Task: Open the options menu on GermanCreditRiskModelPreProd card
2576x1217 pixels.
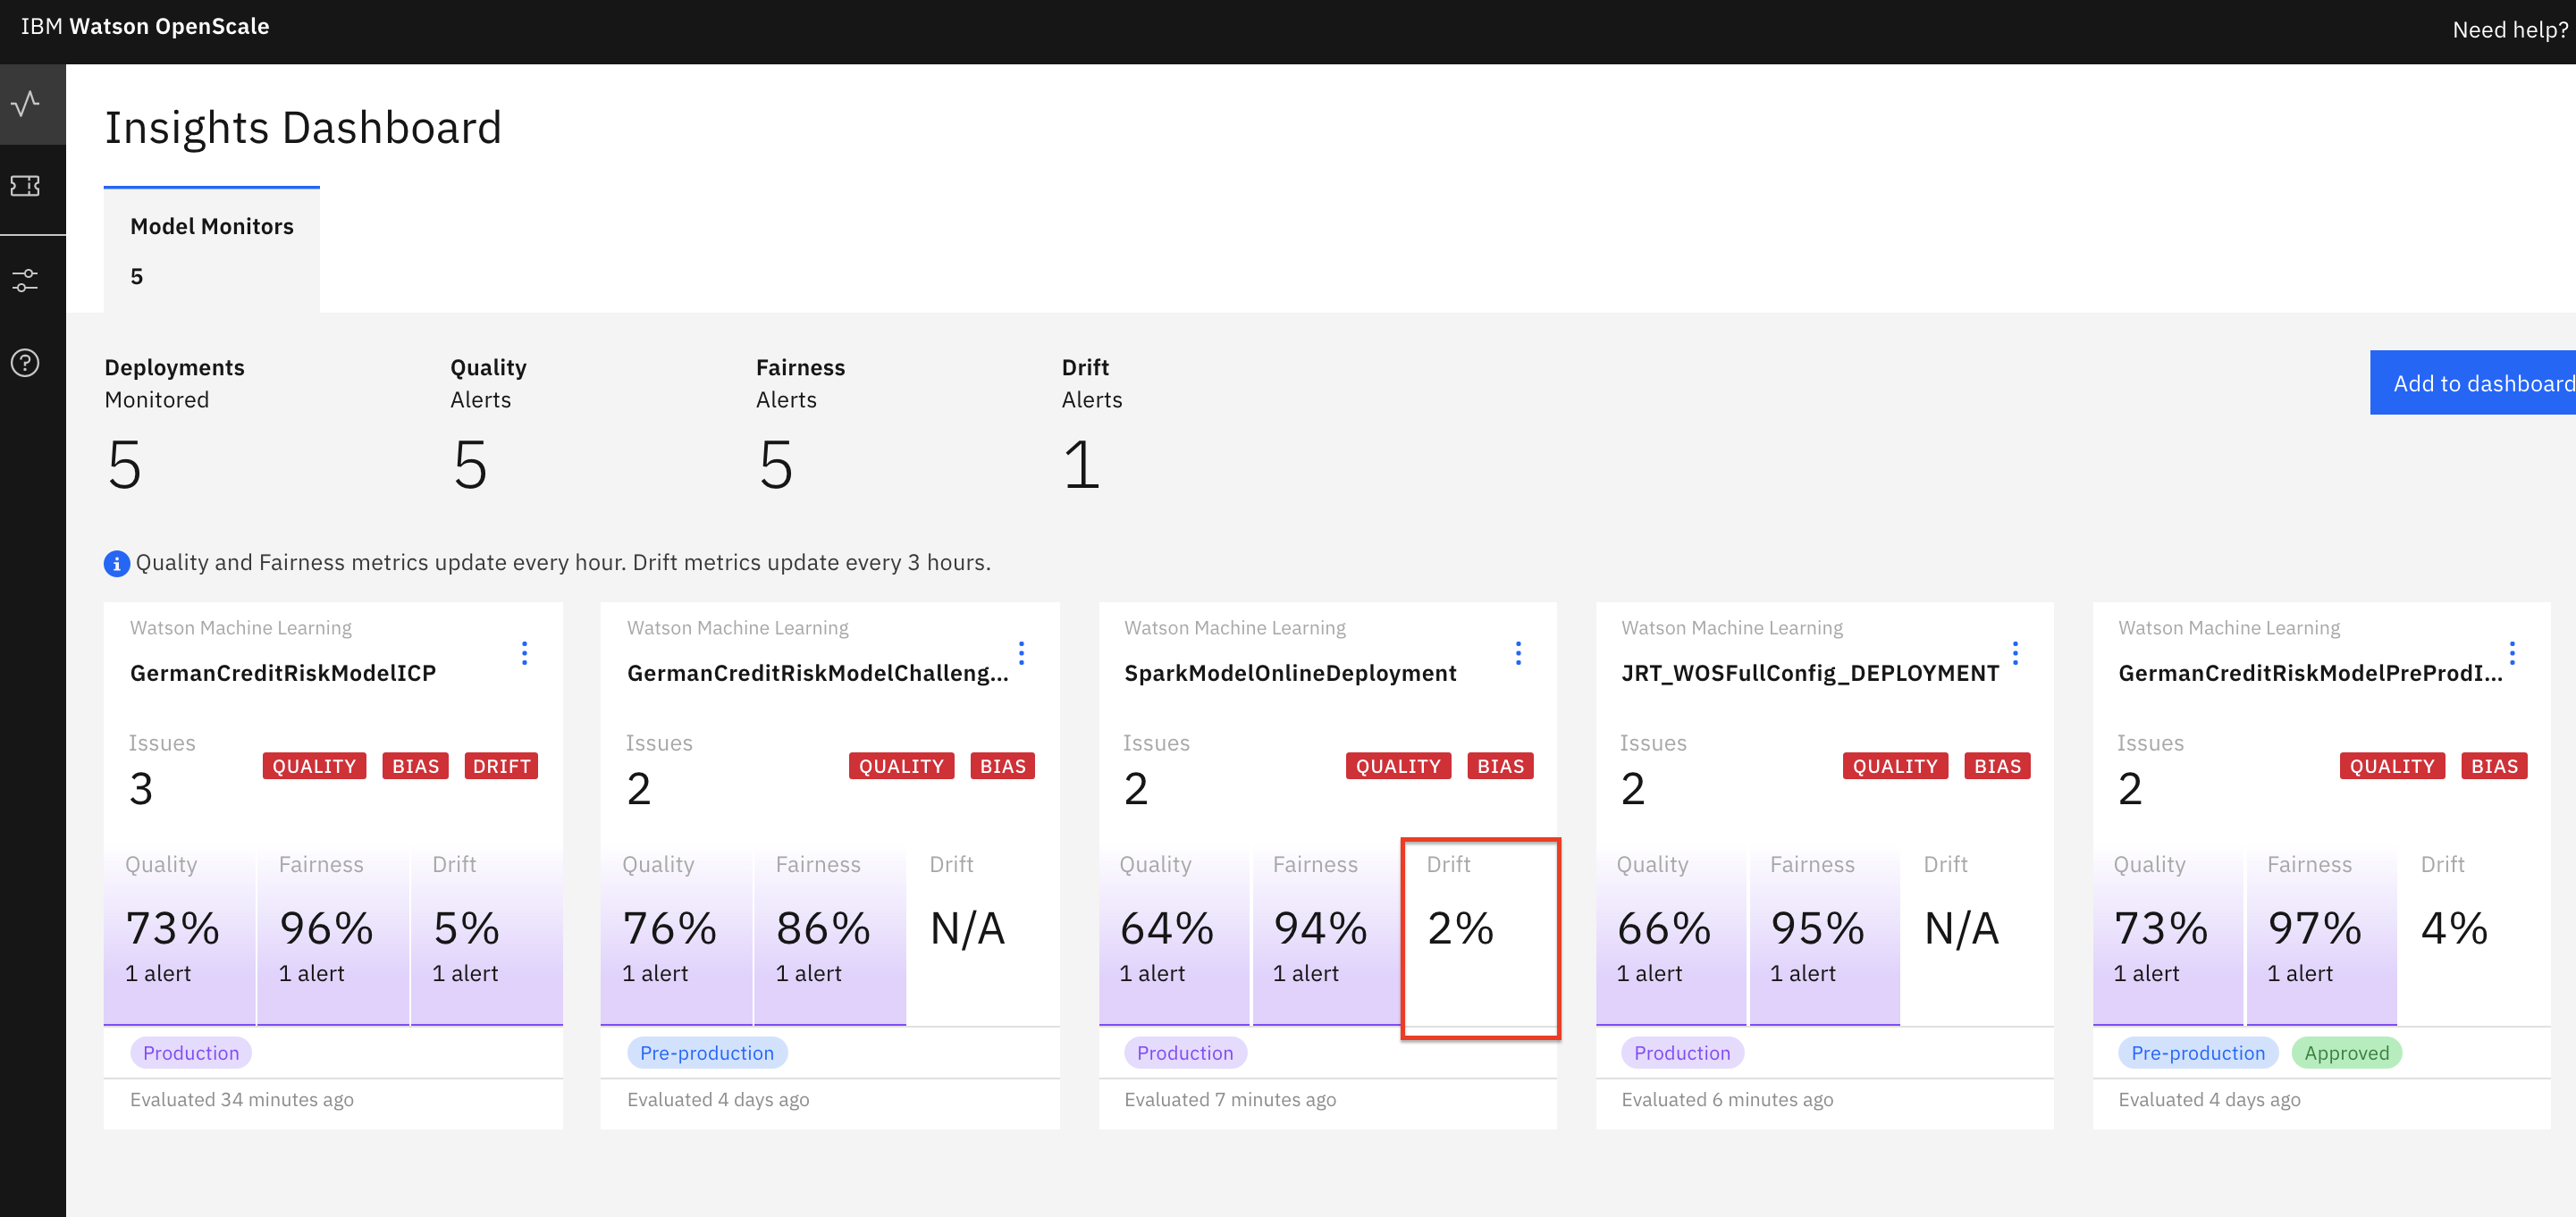Action: click(x=2511, y=652)
